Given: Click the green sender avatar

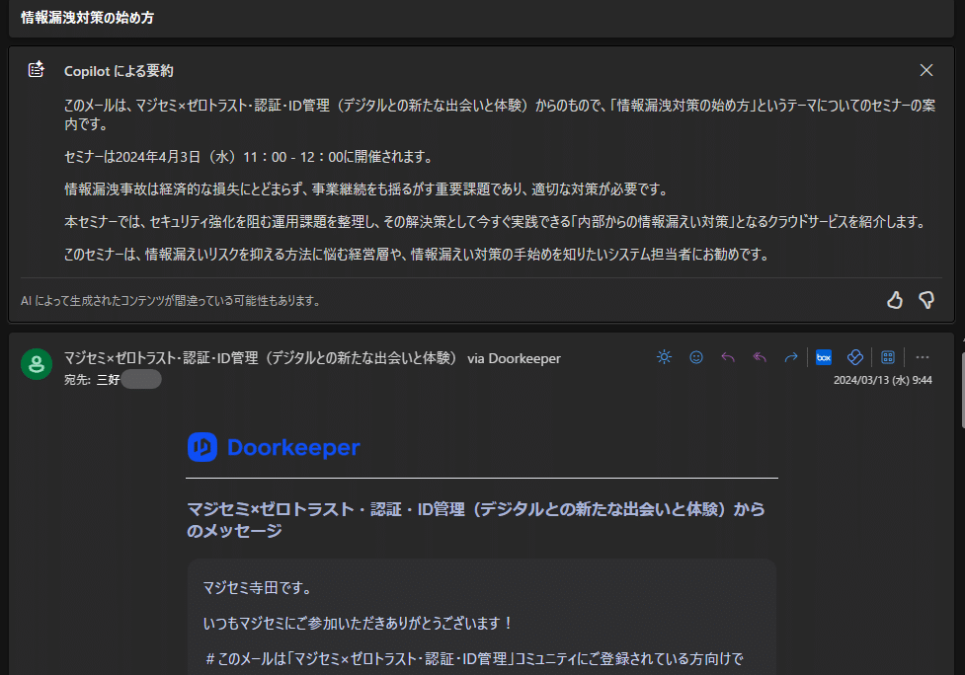Looking at the screenshot, I should (37, 364).
